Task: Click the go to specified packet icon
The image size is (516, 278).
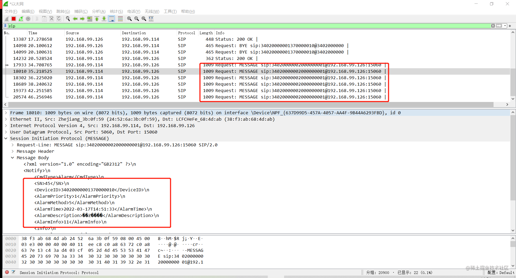Action: point(90,19)
